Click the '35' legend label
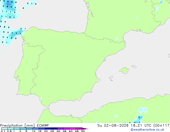This screenshot has height=132, width=170. coord(64,131)
